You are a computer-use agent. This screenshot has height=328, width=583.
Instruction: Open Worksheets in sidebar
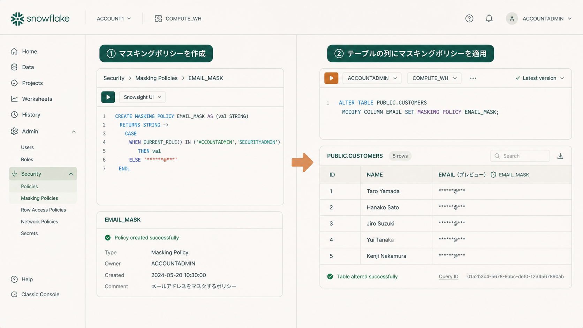coord(37,99)
